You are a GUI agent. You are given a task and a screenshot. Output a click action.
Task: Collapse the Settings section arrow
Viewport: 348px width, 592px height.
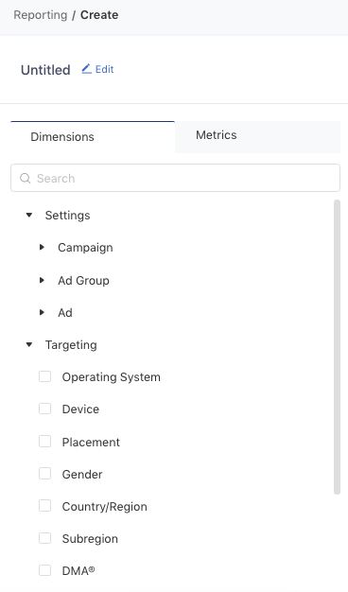click(x=29, y=216)
